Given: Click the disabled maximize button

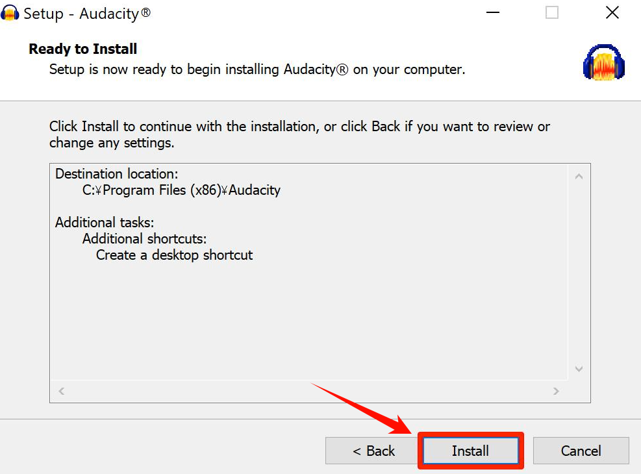Looking at the screenshot, I should click(x=552, y=12).
